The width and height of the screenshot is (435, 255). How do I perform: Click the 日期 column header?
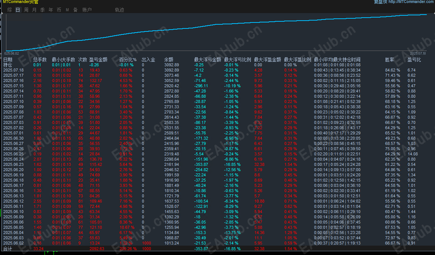pyautogui.click(x=8, y=60)
